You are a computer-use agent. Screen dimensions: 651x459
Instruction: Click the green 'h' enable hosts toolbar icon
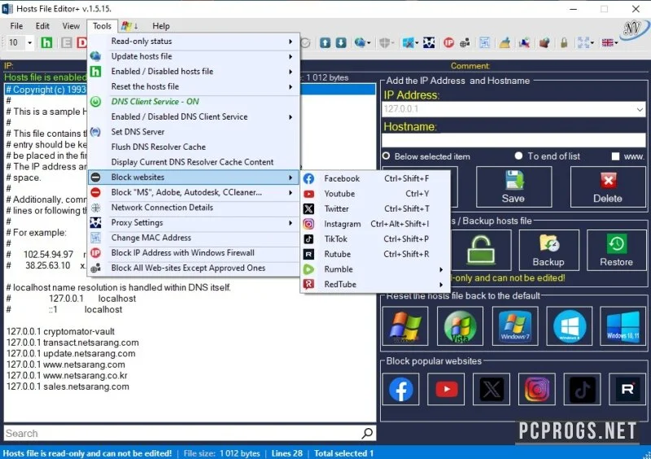[46, 42]
